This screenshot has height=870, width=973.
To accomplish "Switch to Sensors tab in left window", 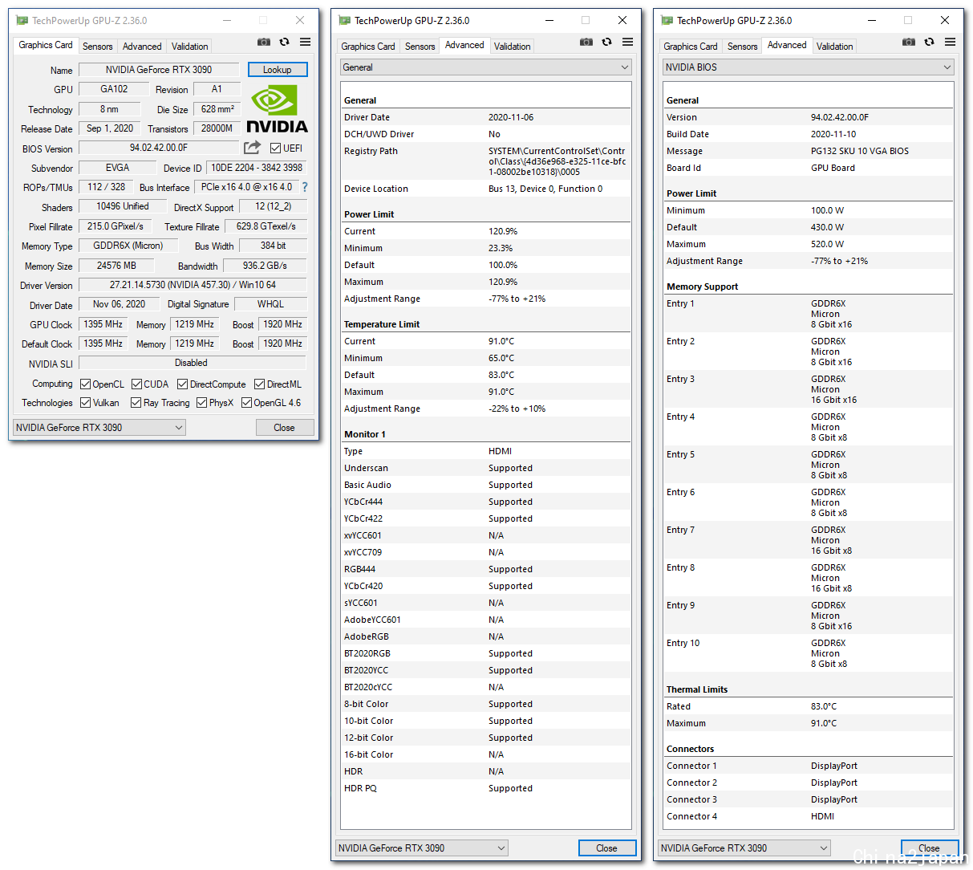I will (x=98, y=47).
